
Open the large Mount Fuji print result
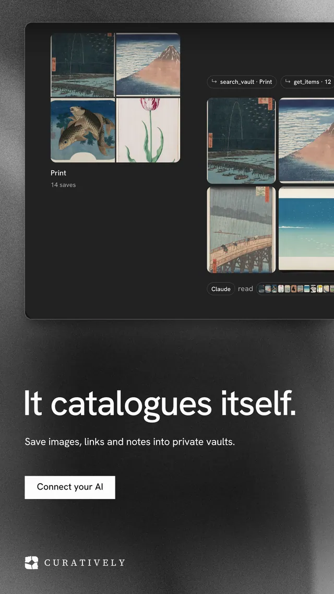coord(306,140)
